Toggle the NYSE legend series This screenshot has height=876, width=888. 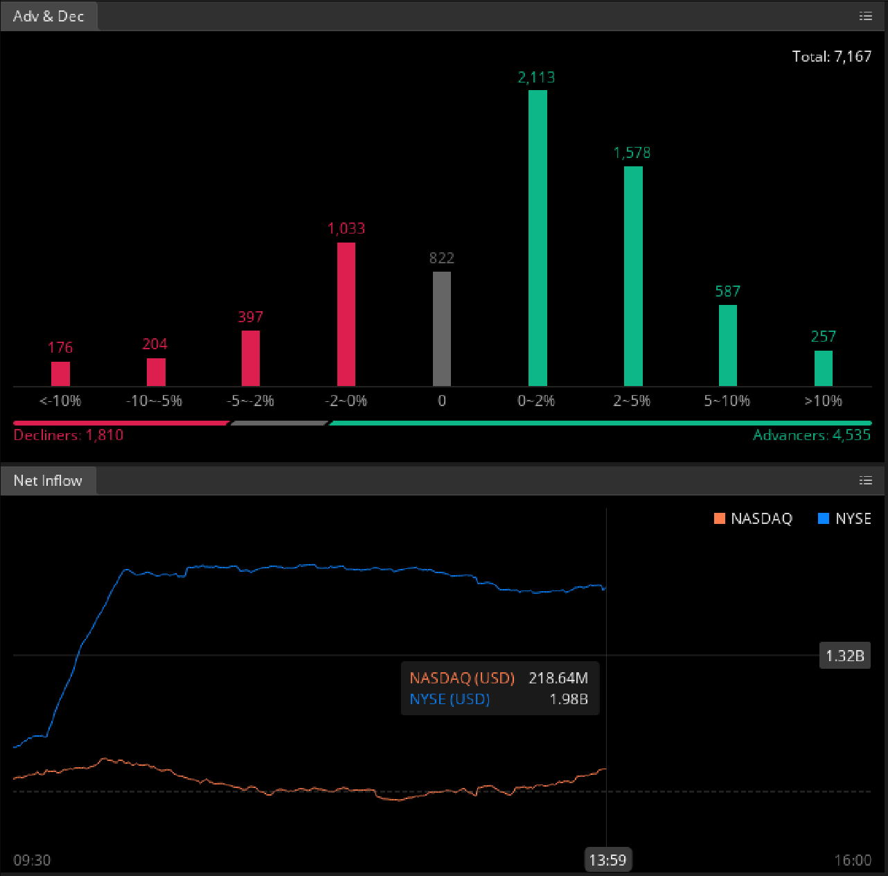tap(853, 518)
